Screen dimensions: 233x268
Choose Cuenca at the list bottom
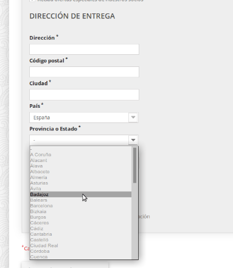click(x=81, y=257)
